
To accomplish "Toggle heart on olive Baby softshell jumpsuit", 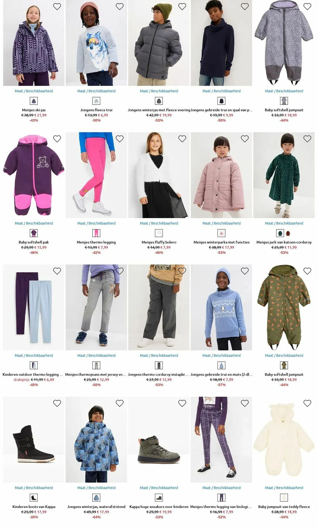I will tap(307, 271).
